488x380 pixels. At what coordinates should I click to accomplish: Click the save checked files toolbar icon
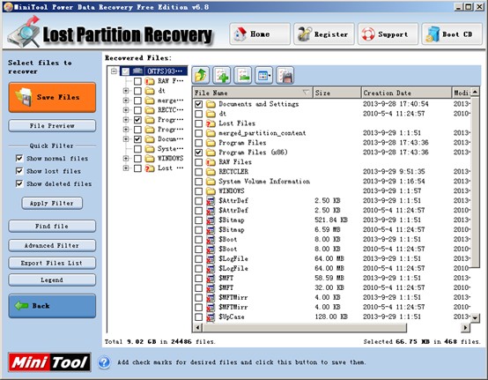[285, 75]
